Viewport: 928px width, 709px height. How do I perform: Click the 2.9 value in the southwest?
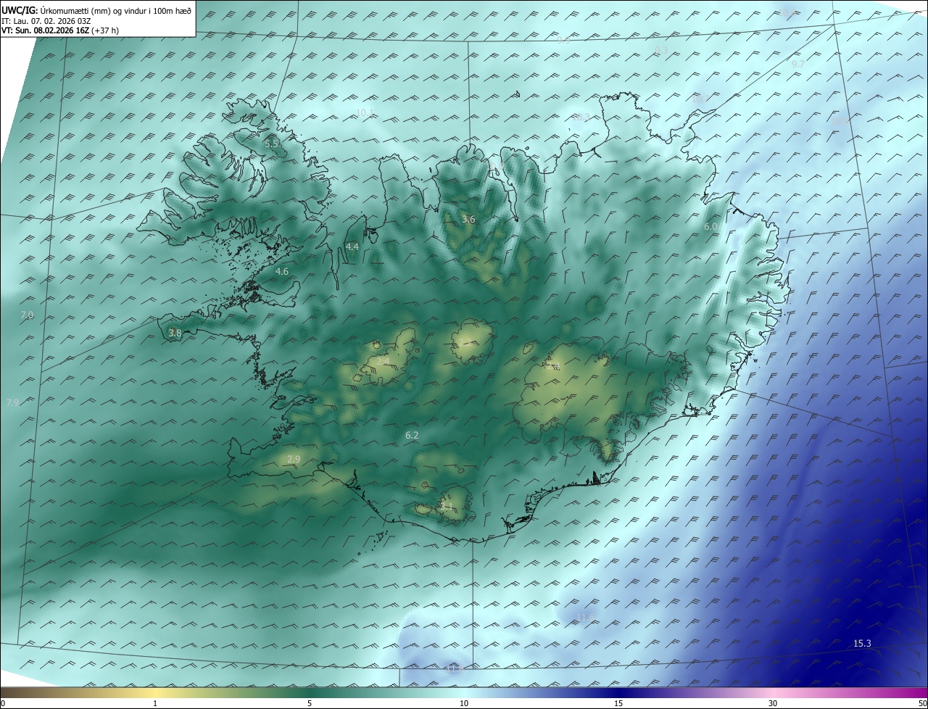[x=294, y=460]
